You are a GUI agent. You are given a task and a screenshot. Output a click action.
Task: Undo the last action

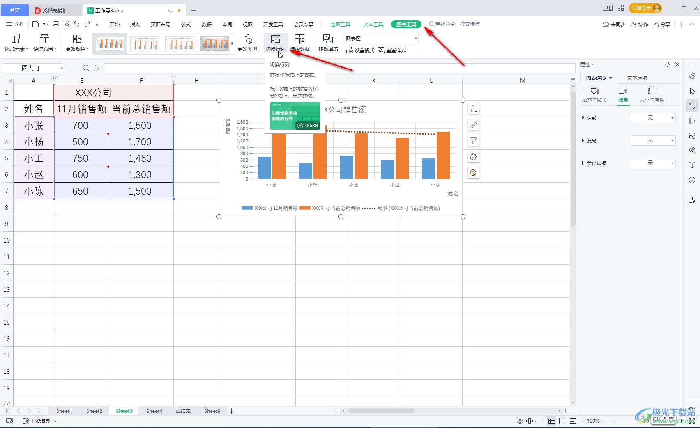[76, 24]
